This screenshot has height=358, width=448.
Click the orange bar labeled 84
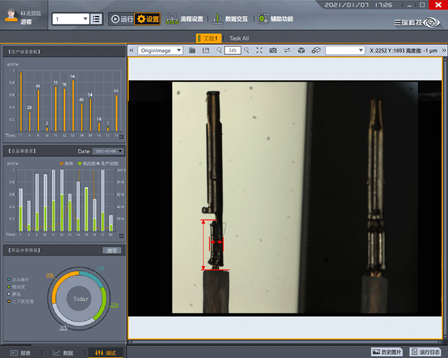(73, 105)
